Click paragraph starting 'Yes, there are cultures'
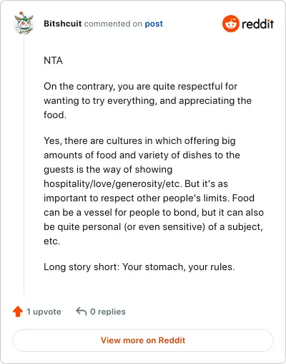The height and width of the screenshot is (364, 286). [154, 191]
